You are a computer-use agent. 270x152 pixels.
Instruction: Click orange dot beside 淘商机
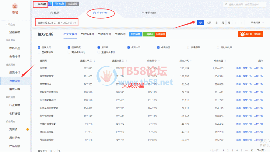(28, 130)
